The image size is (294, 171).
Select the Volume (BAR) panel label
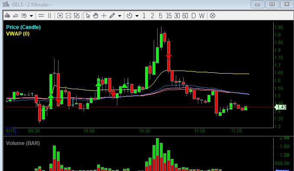23,143
